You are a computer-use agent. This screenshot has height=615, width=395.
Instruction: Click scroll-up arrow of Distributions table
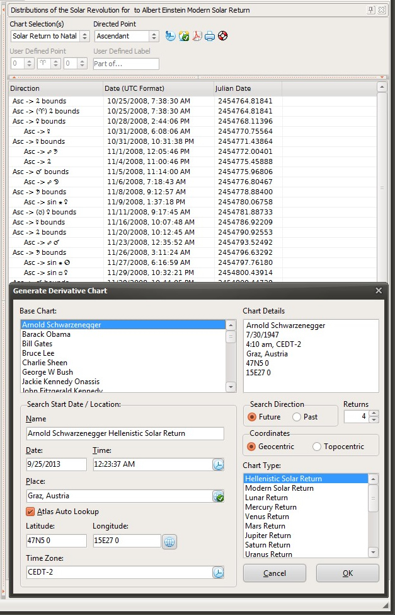[x=382, y=86]
